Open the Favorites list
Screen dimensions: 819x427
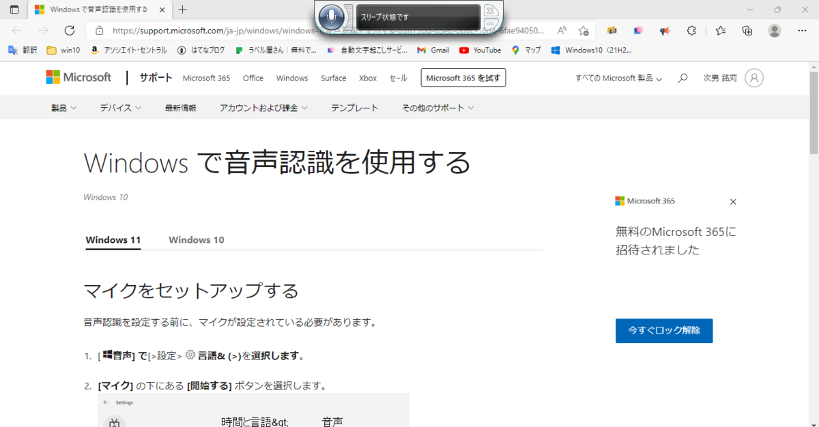pos(721,31)
